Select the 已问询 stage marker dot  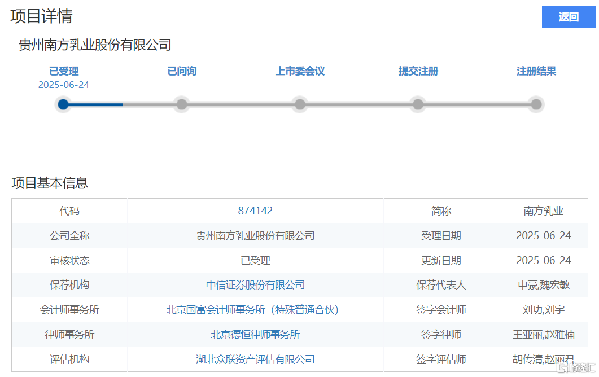182,104
